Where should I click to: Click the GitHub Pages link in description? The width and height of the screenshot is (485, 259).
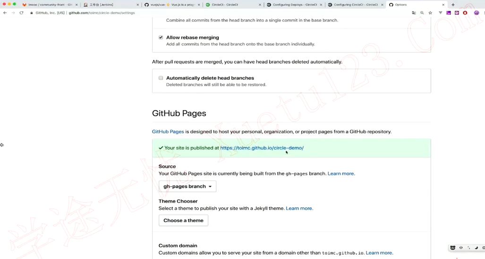pos(168,131)
